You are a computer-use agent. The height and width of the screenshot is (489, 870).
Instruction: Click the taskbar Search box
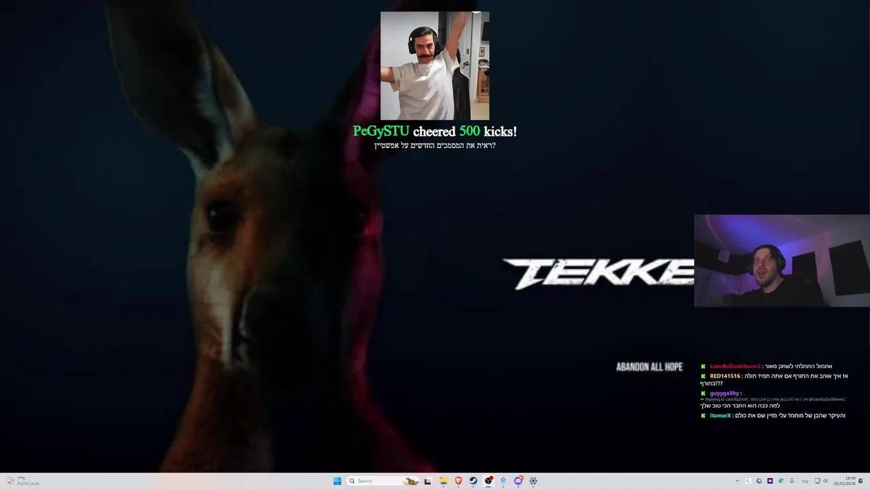tap(383, 481)
